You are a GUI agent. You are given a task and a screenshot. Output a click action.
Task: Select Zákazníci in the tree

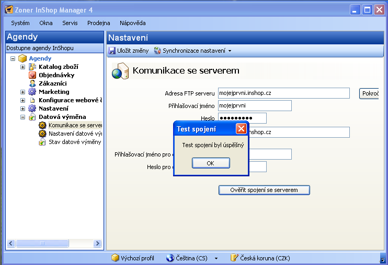click(53, 83)
